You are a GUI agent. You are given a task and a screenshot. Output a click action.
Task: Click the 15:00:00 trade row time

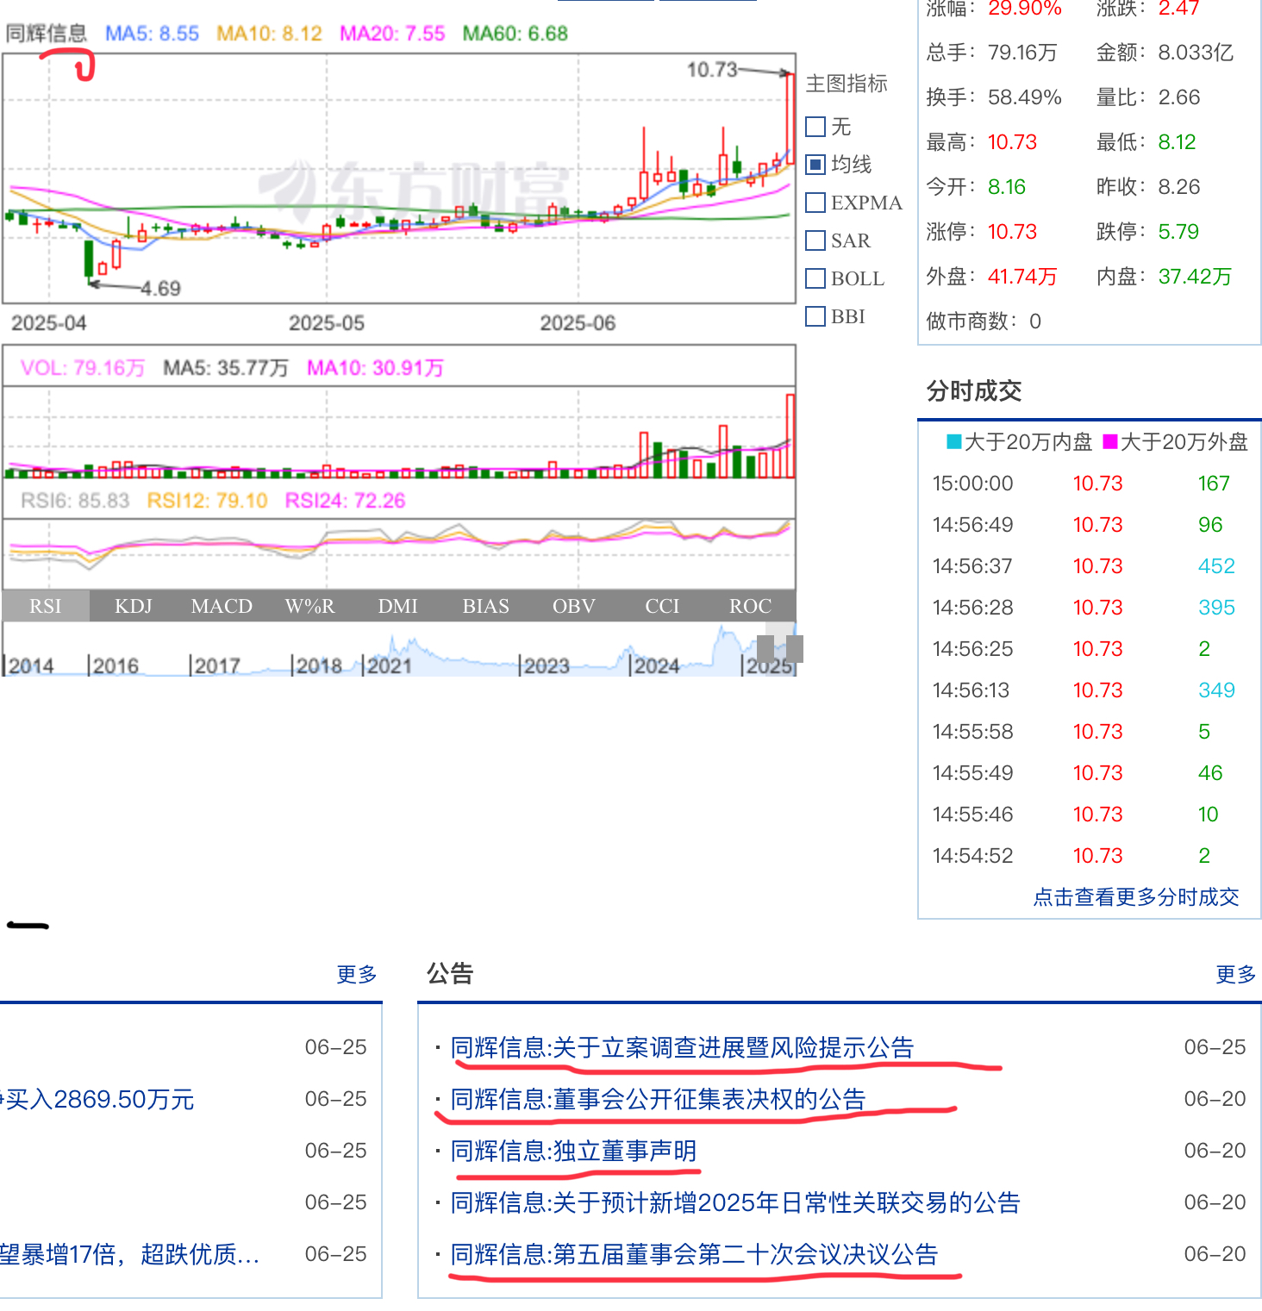pos(972,484)
